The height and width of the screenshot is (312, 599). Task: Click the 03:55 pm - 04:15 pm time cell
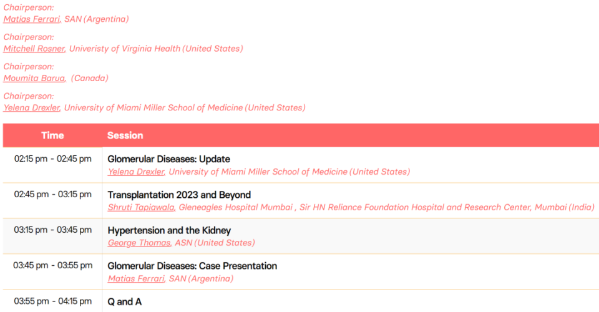[52, 301]
